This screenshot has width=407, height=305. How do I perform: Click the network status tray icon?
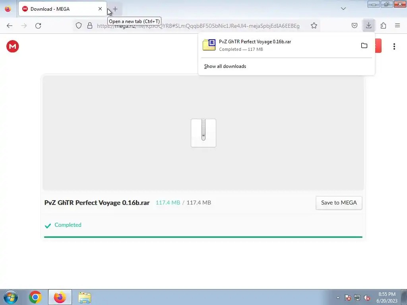357,297
